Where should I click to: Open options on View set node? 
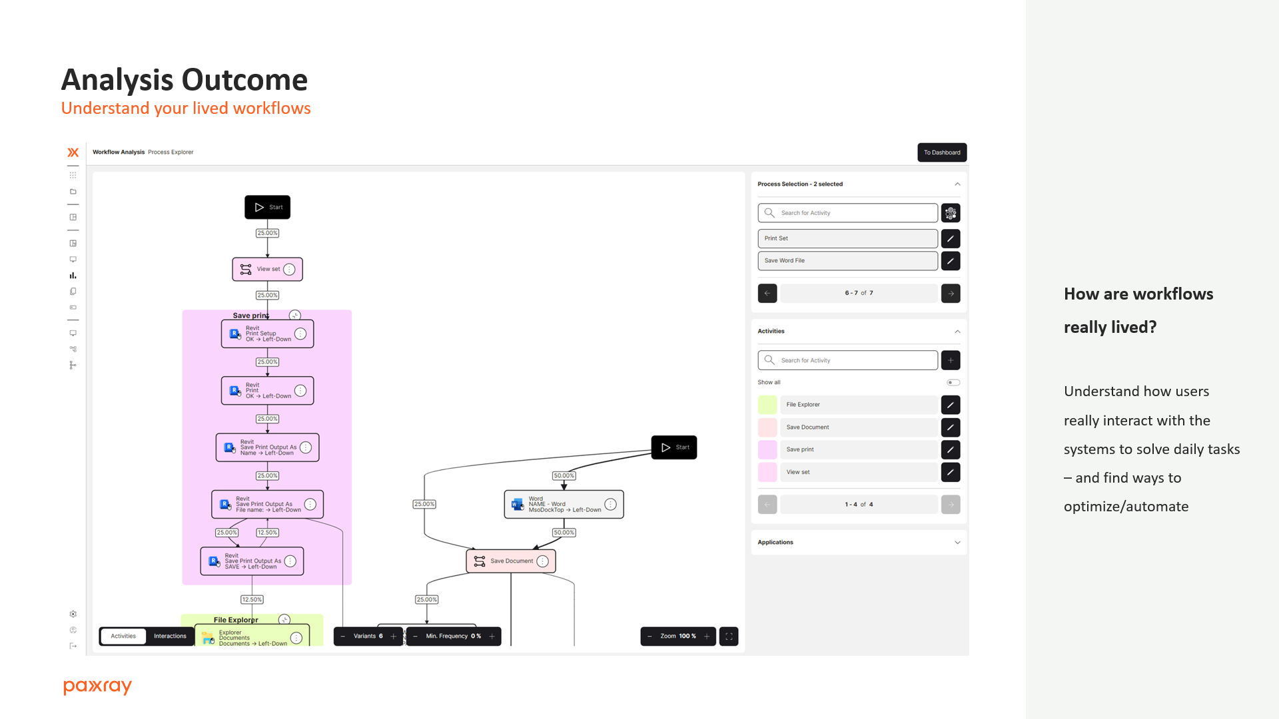pos(289,270)
